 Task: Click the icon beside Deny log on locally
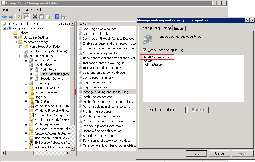coord(80,34)
